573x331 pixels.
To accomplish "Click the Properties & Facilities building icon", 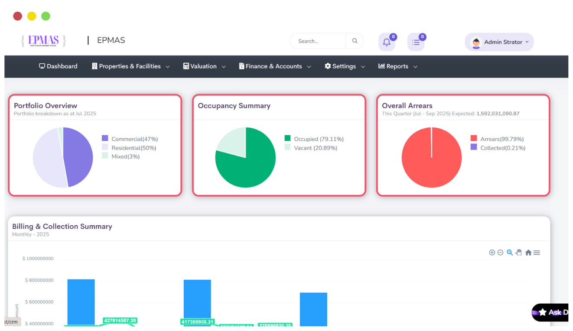I will point(94,66).
